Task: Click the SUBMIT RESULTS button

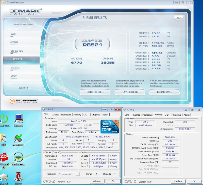Action: point(95,92)
